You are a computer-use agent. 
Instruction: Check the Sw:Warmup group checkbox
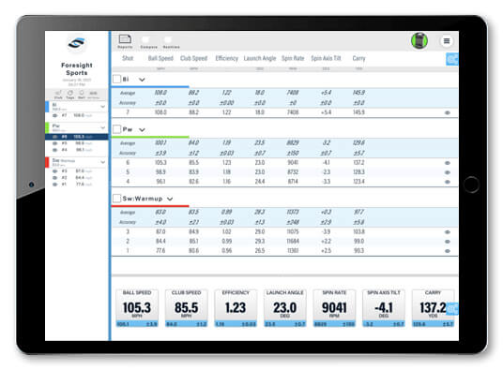116,199
